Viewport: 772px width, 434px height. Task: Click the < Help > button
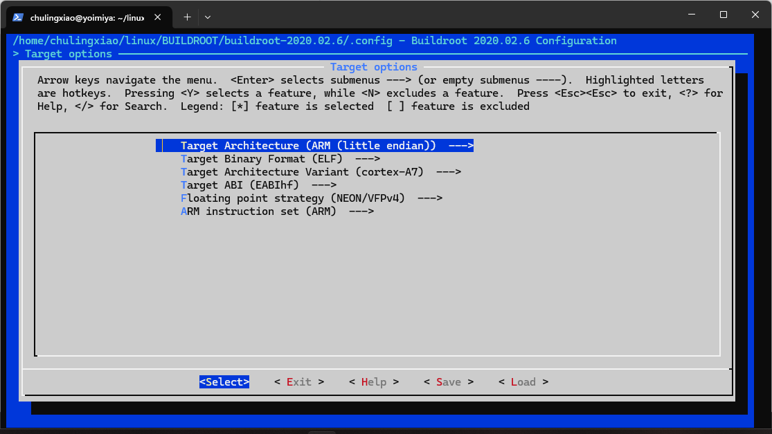coord(374,382)
